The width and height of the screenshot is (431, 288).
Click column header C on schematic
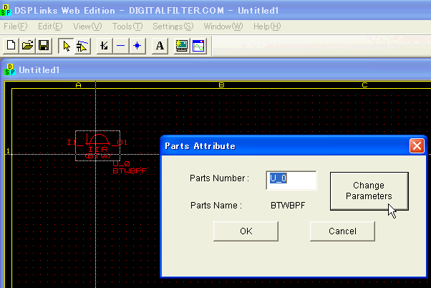(364, 85)
